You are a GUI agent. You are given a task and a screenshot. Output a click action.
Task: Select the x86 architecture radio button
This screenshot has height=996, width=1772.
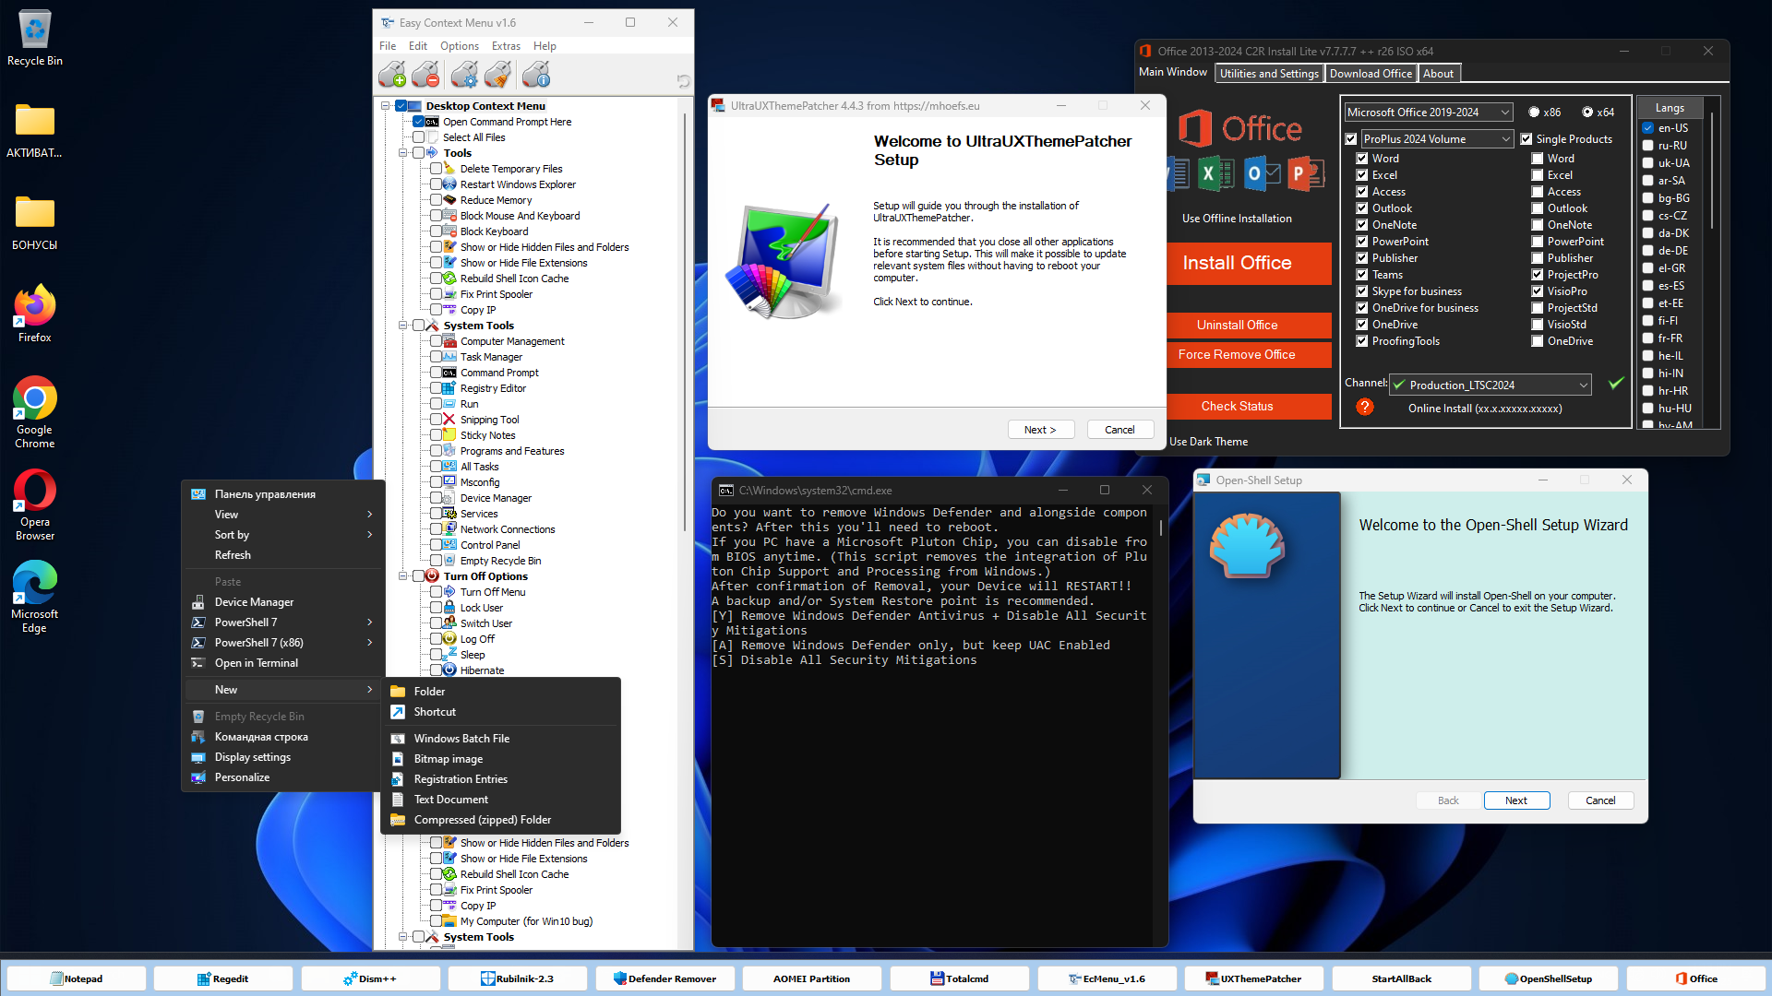(1534, 113)
